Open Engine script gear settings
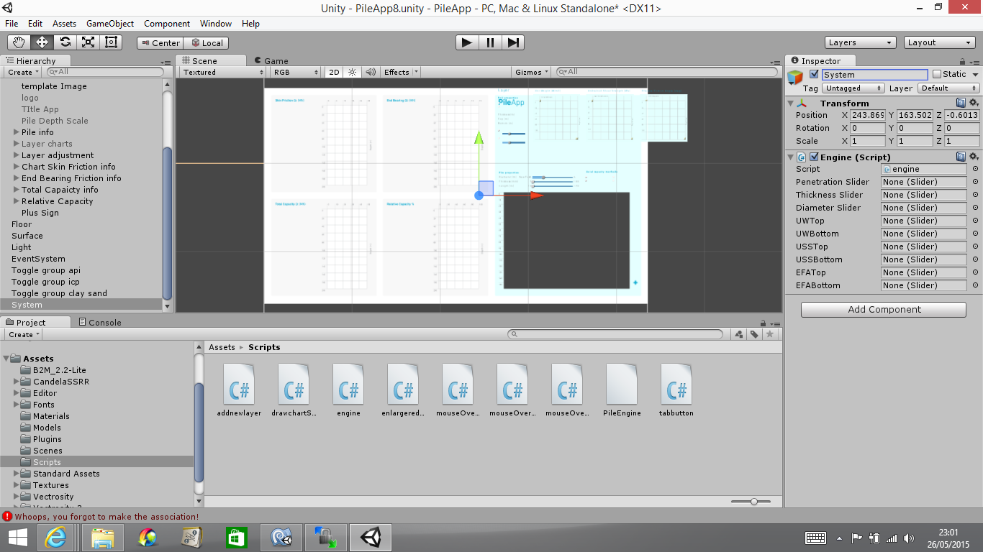Screen dimensions: 983x552 click(974, 157)
